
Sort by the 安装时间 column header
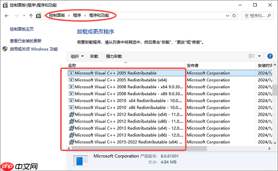(x=265, y=66)
